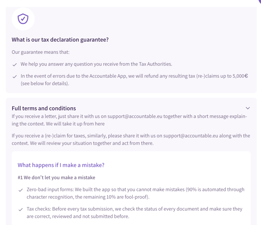Viewport: 261px width, 225px height.
Task: Click the purple circle at top-right corner
Action: pos(259,1)
